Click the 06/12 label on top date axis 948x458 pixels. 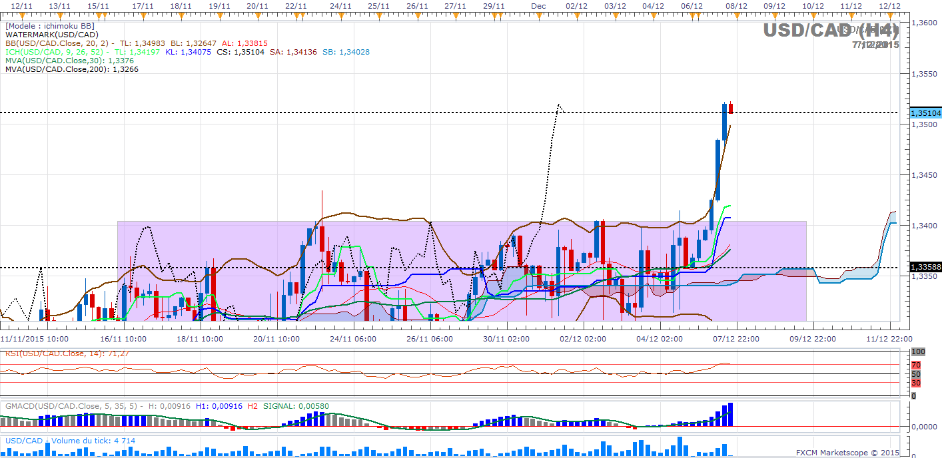click(x=692, y=5)
